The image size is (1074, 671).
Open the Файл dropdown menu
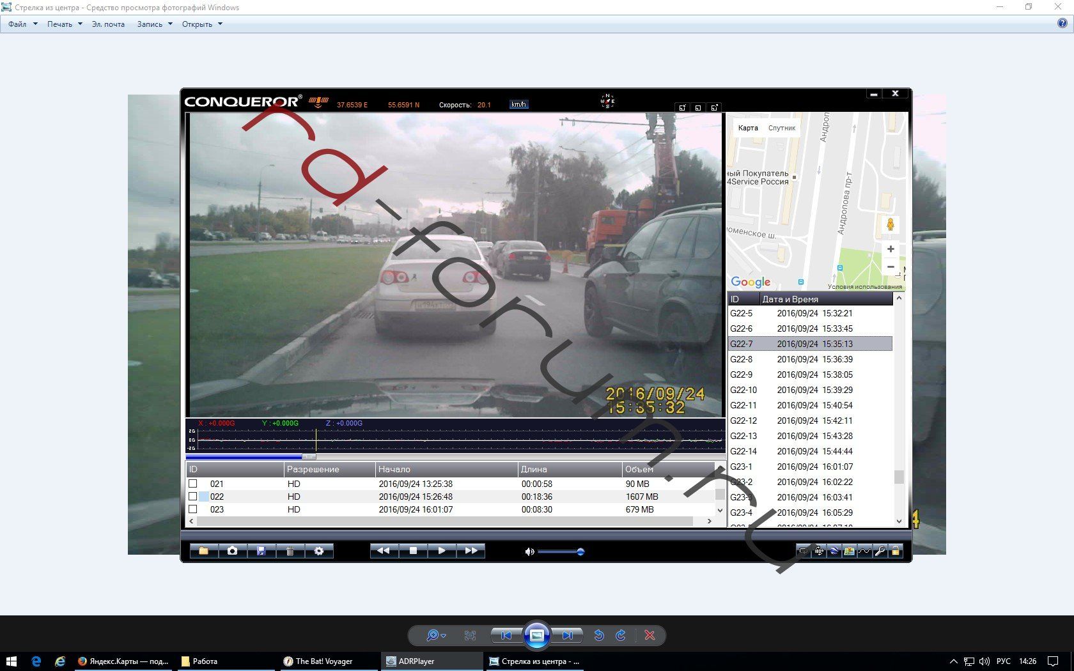pos(22,24)
